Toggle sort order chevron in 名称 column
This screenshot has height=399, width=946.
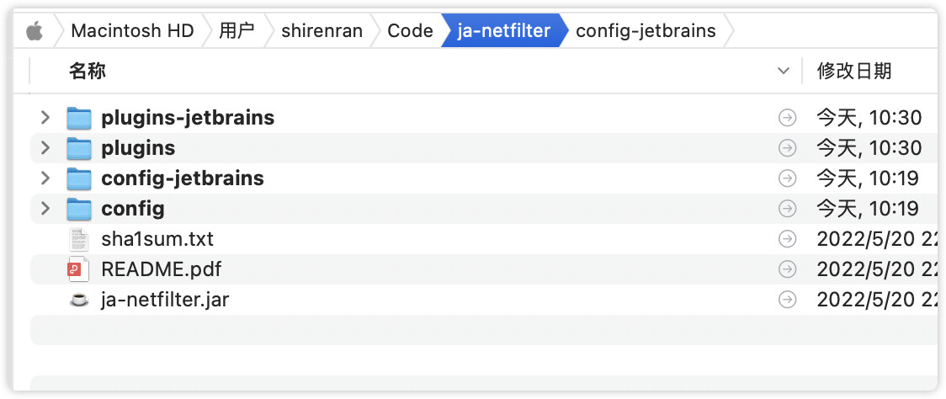(784, 72)
